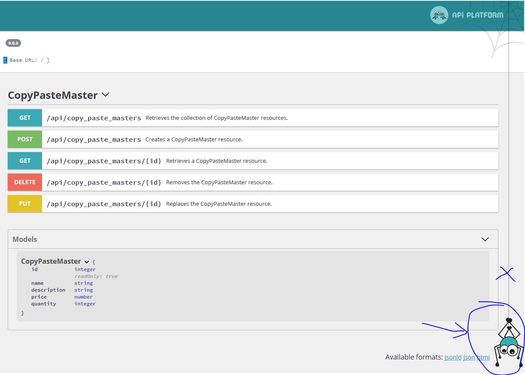Click the green POST method badge
525x375 pixels.
point(25,139)
